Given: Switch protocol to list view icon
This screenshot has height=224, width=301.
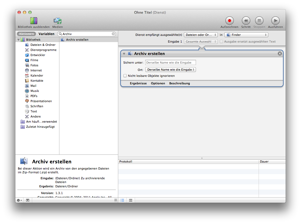Looking at the screenshot, I should tap(122, 200).
